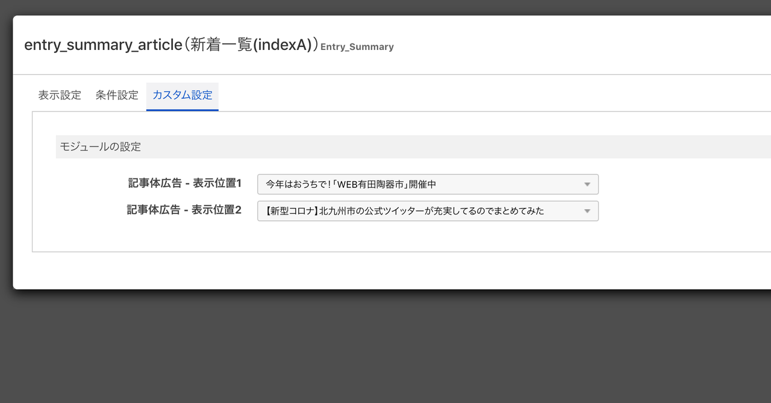Image resolution: width=771 pixels, height=403 pixels.
Task: Open the 表示位置1 article dropdown
Action: pyautogui.click(x=427, y=184)
